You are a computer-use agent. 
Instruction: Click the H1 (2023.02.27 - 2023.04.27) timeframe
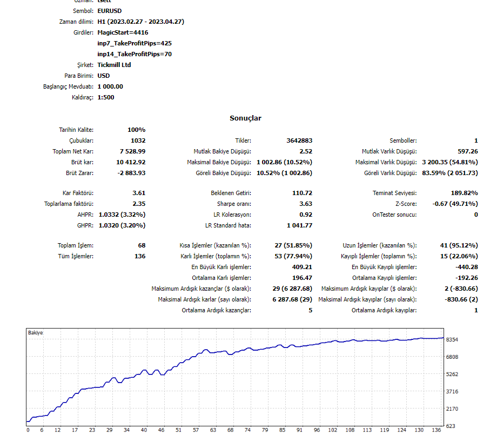[x=140, y=22]
